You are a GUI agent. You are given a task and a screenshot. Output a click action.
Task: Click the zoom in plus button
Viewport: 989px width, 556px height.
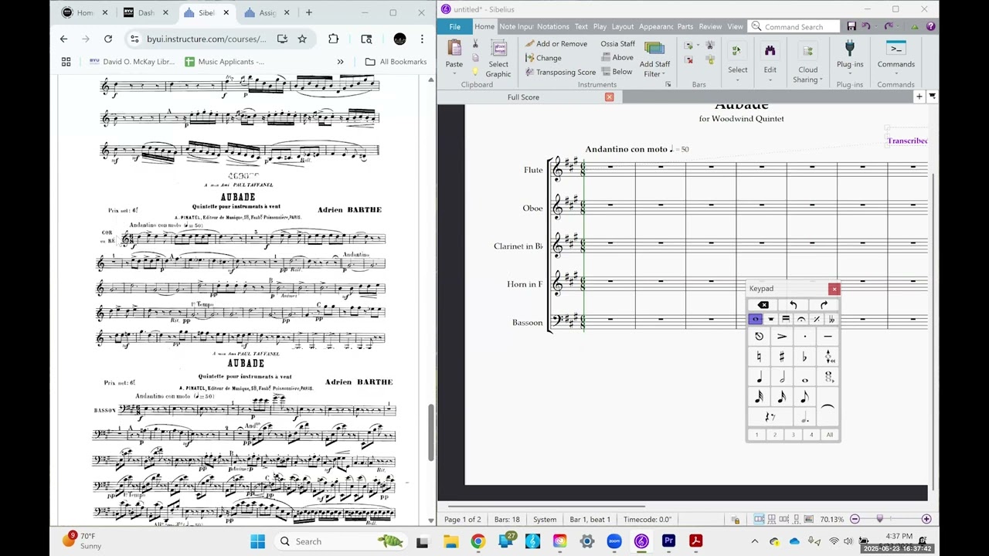tap(926, 519)
